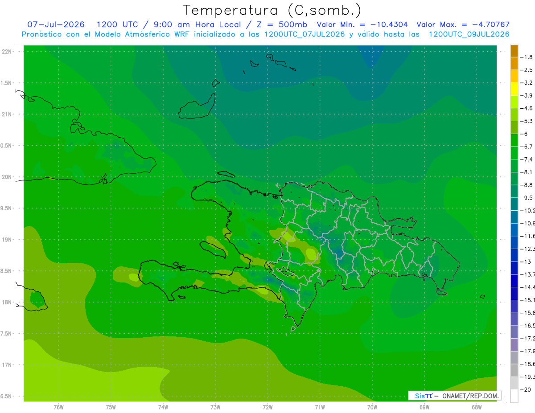Viewport: 535px width, 413px height.
Task: Click "1200 UTC / 9:00 am Hora Local" text
Action: [x=169, y=25]
